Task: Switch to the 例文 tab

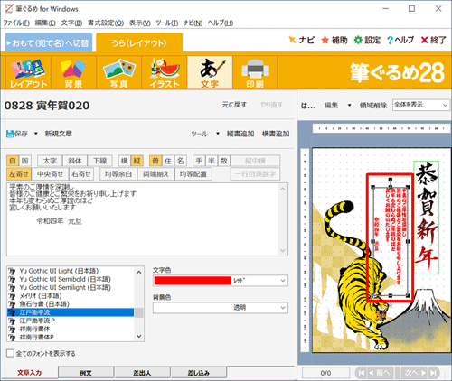Action: click(x=86, y=373)
